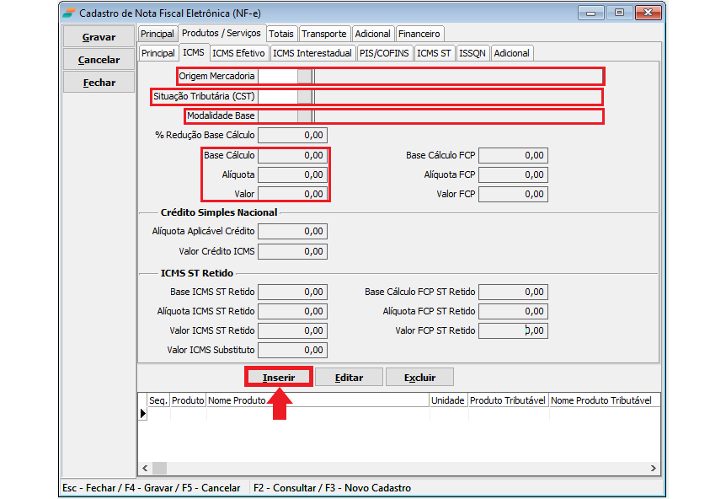Select the Financeiro tab
This screenshot has height=499, width=726.
pyautogui.click(x=419, y=34)
